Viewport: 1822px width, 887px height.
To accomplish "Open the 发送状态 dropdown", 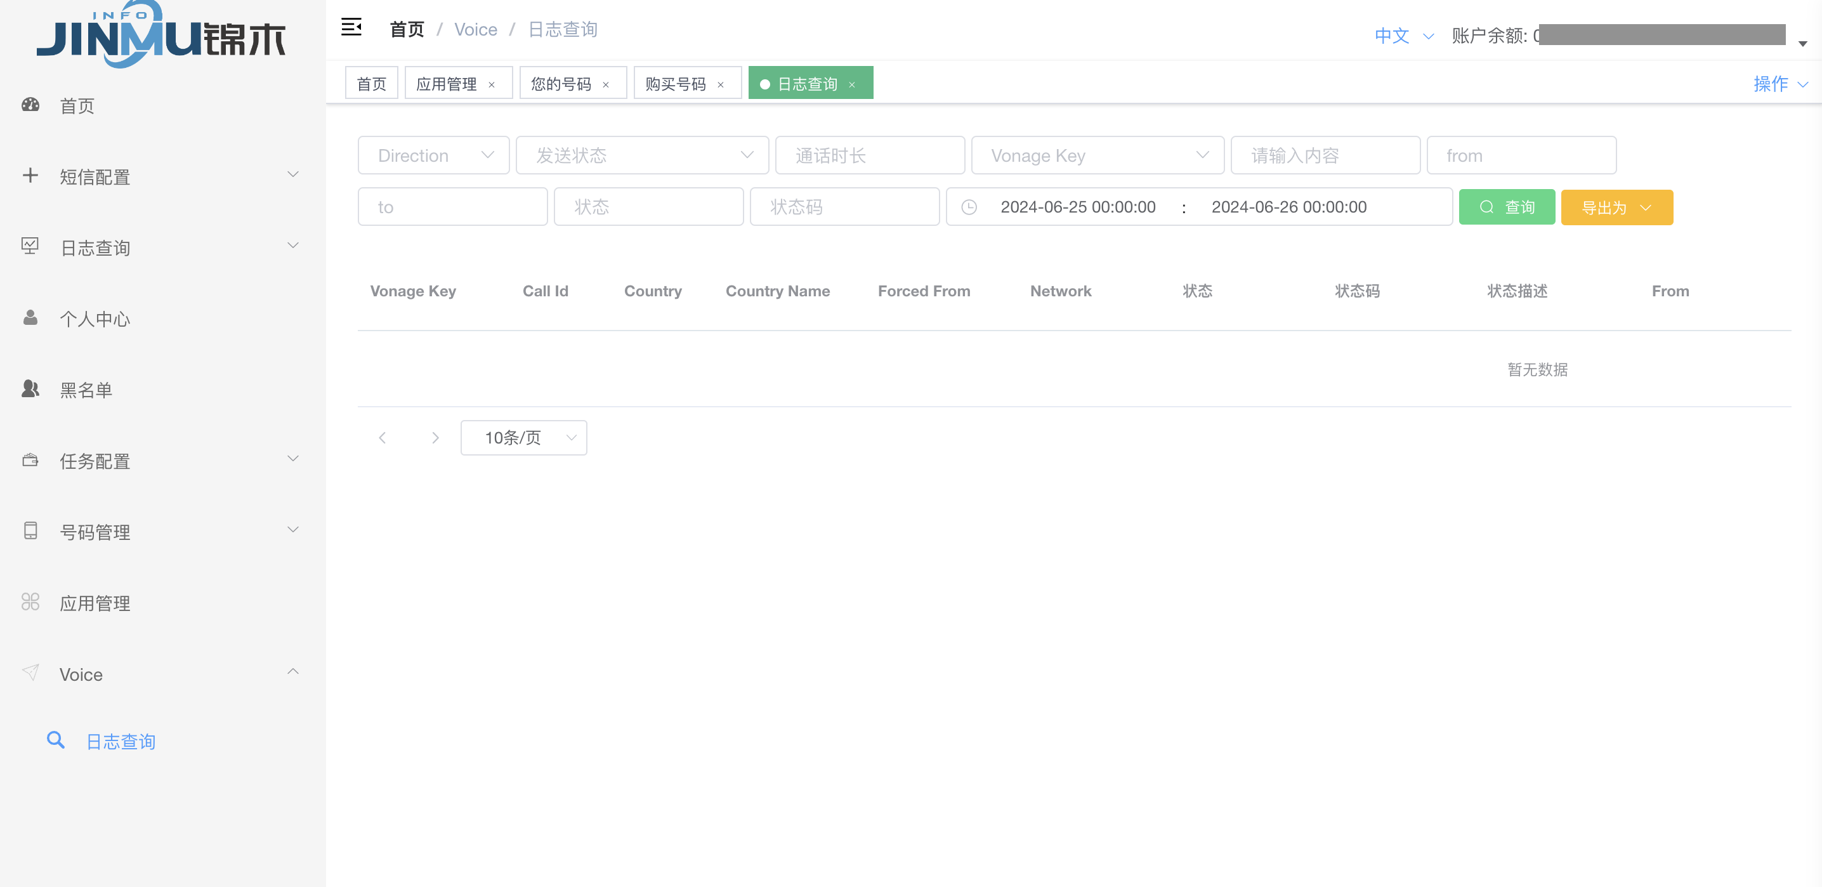I will tap(642, 155).
